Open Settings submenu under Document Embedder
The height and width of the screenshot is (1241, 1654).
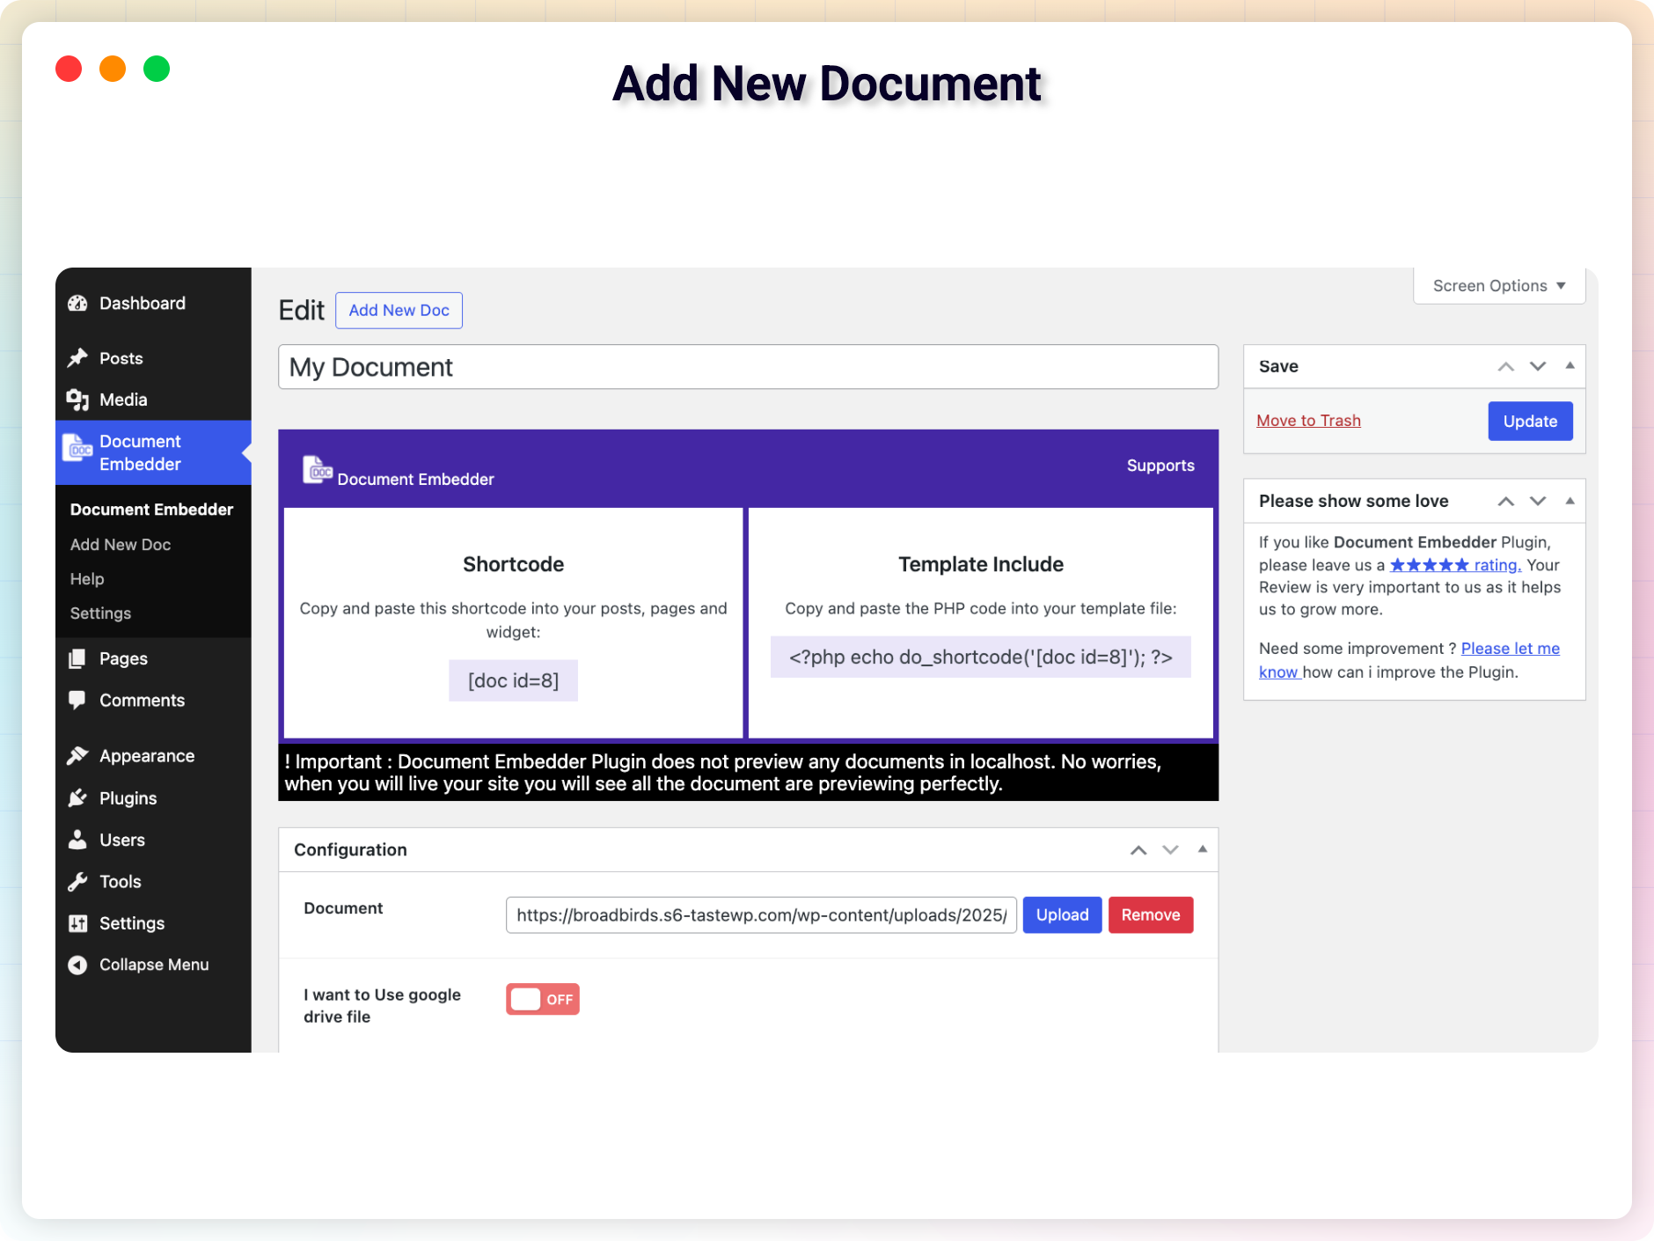coord(100,613)
